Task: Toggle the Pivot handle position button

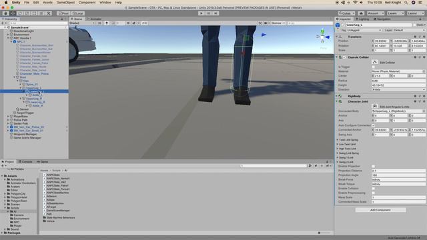Action: pos(63,13)
